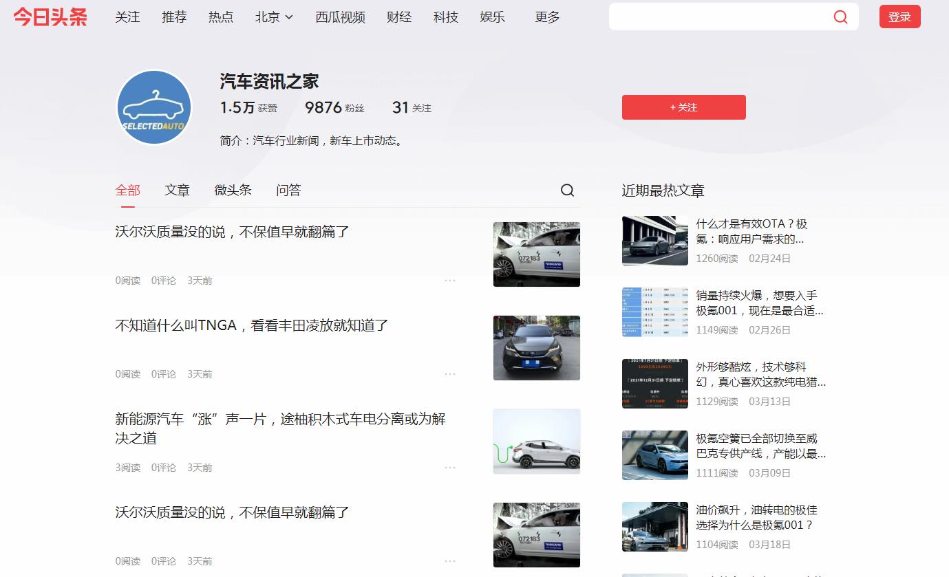Switch to the 文章 tab
Viewport: 949px width, 577px height.
[x=178, y=190]
